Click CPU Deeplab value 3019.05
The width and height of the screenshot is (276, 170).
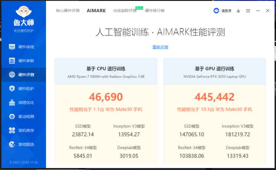pyautogui.click(x=129, y=156)
